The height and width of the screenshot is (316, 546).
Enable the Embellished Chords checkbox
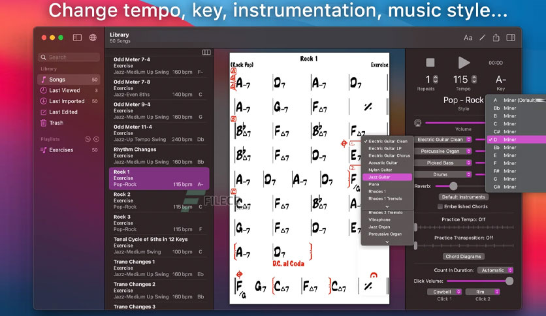coord(440,206)
